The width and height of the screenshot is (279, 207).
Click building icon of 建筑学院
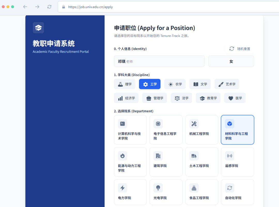[x=158, y=156]
